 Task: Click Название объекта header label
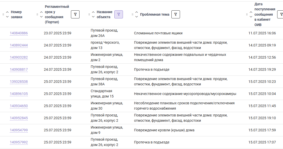point(105,14)
